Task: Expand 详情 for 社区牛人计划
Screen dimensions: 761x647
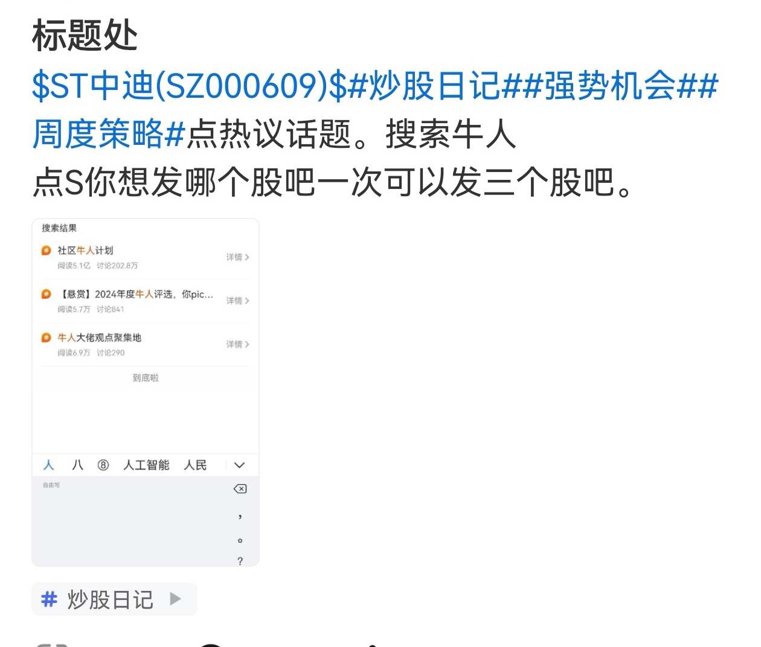Action: (x=237, y=257)
